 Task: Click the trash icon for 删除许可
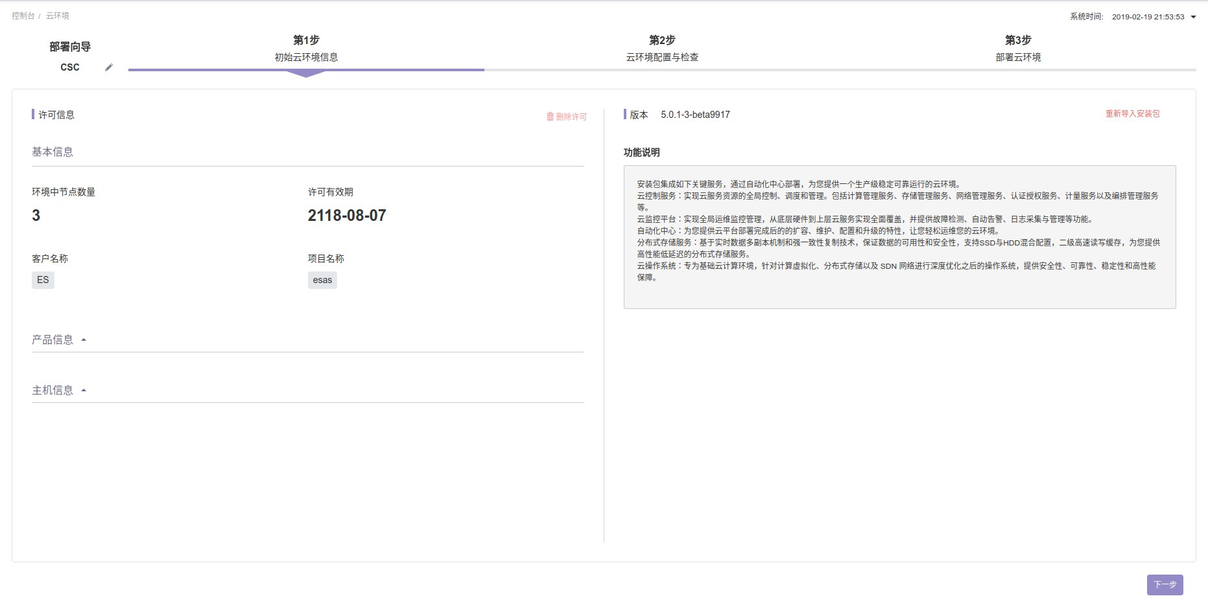[550, 117]
